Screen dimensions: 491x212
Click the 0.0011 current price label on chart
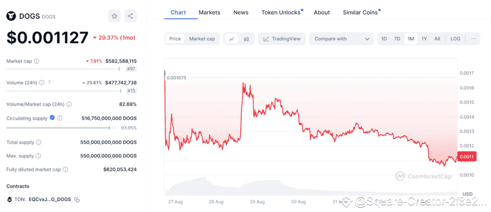(467, 156)
